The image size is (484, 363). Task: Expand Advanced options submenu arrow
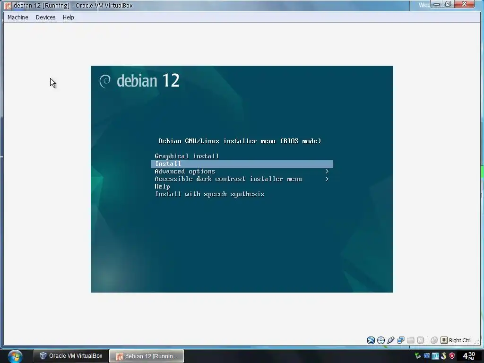[327, 171]
